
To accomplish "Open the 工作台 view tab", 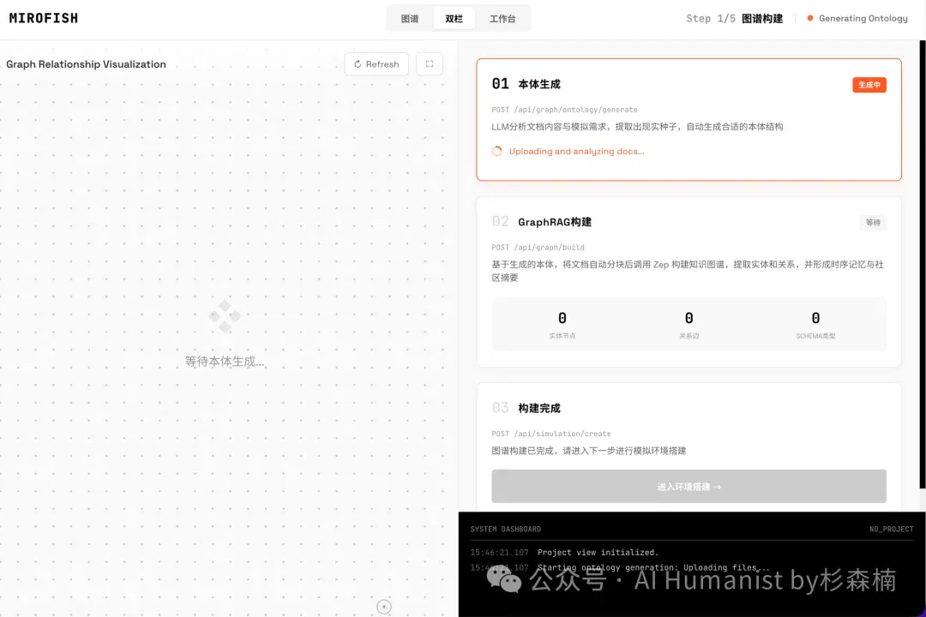I will 502,18.
